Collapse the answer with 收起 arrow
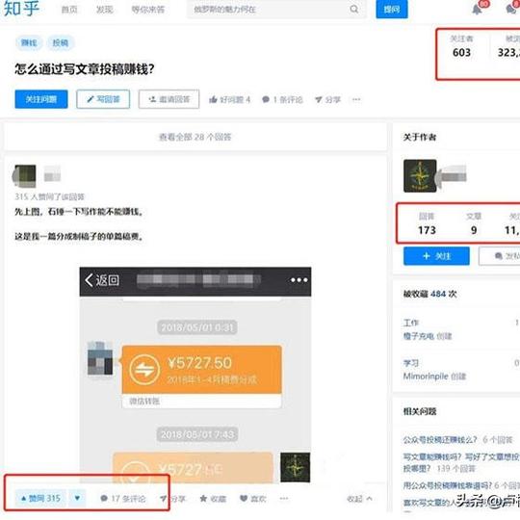This screenshot has height=520, width=520. pyautogui.click(x=359, y=499)
